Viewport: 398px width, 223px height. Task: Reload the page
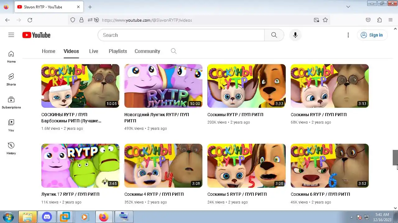30,20
